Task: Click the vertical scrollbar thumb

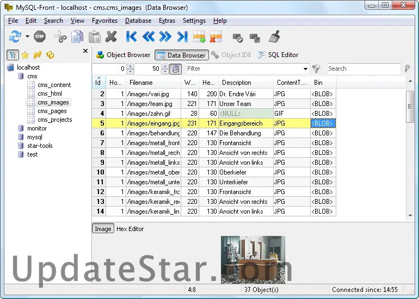Action: [410, 107]
